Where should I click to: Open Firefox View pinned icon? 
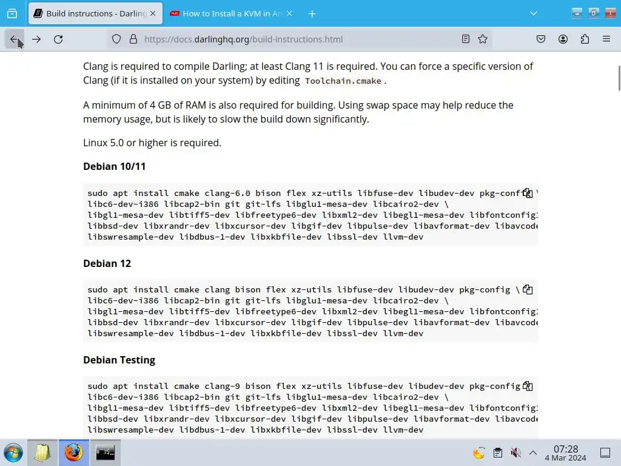point(12,13)
